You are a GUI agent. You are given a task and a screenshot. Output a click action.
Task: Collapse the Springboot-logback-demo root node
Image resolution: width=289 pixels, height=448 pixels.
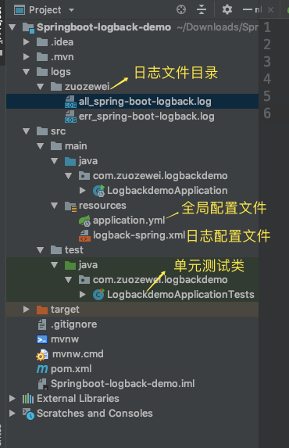tap(12, 27)
